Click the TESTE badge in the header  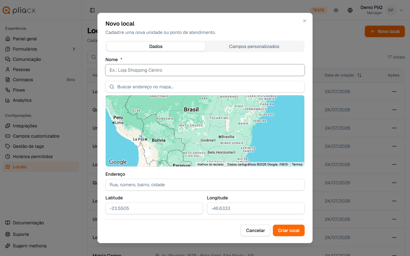tap(318, 10)
